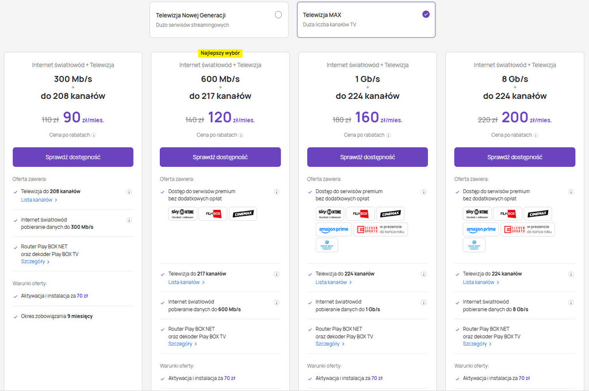Screen dimensions: 589x391
Task: Click Najlepszy wybór badge
Action: click(220, 53)
